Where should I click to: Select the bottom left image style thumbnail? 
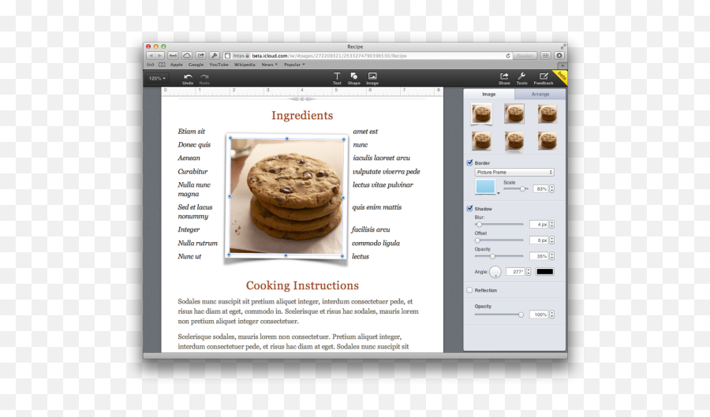481,140
